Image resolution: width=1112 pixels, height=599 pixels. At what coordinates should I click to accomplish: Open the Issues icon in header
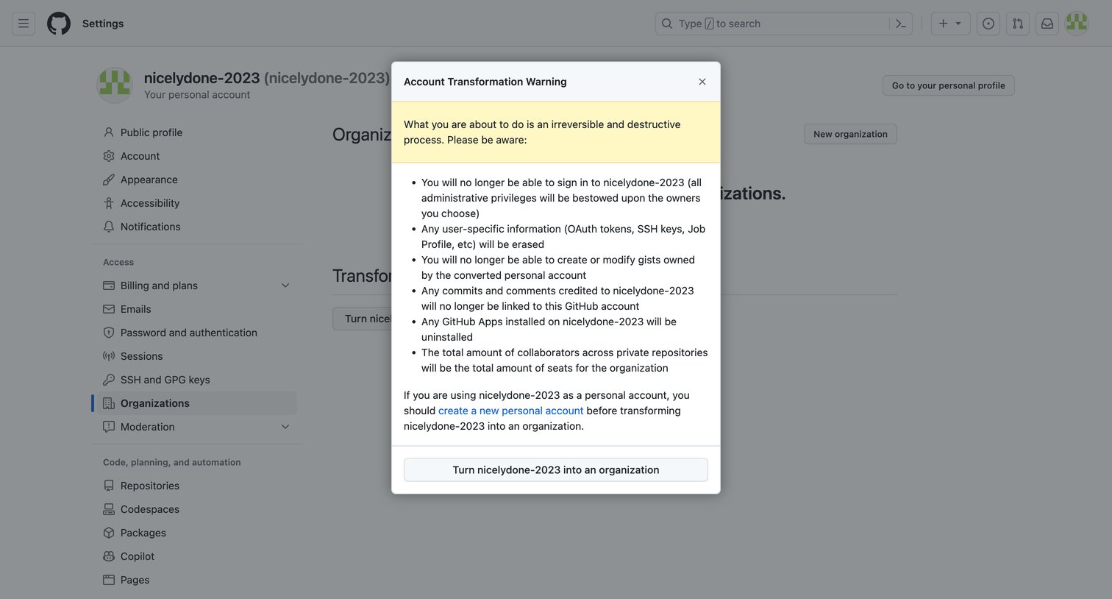(x=988, y=24)
